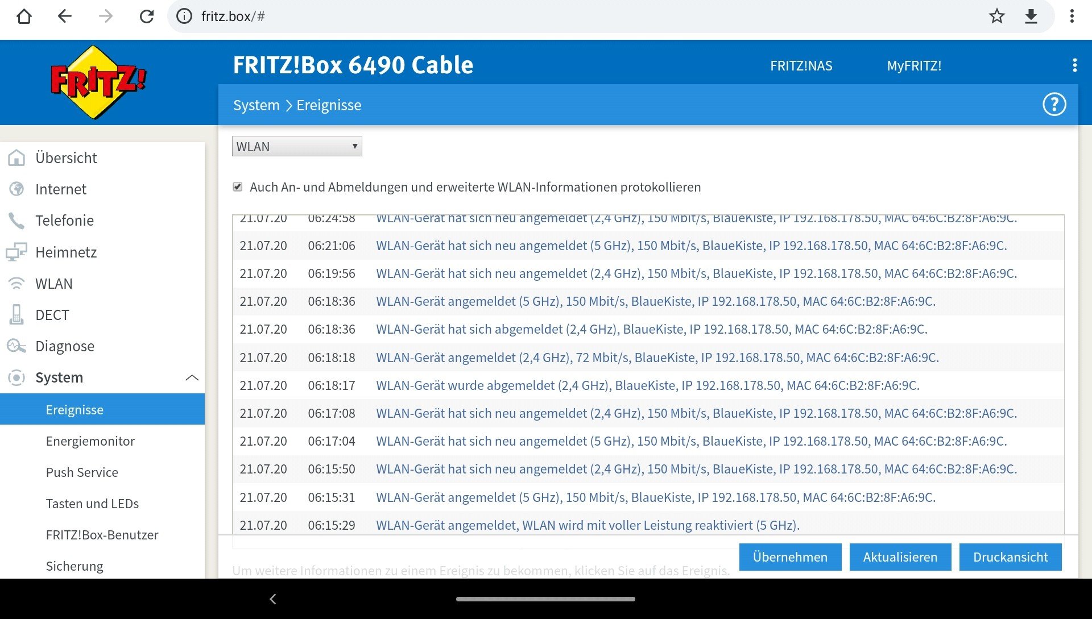This screenshot has width=1092, height=619.
Task: Open the Push Service submenu item
Action: click(x=82, y=472)
